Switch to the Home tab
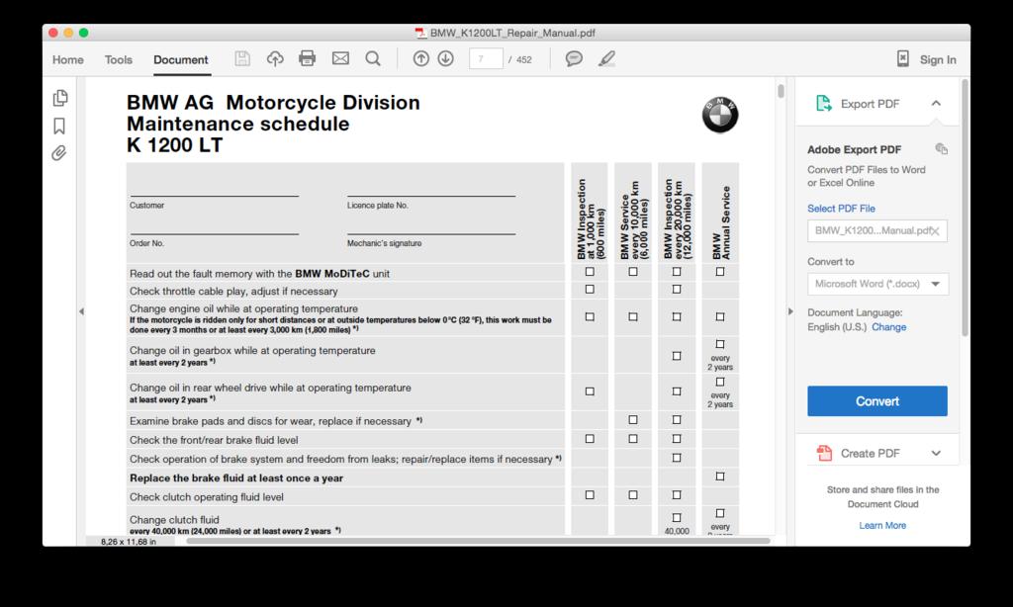This screenshot has height=607, width=1013. click(68, 59)
